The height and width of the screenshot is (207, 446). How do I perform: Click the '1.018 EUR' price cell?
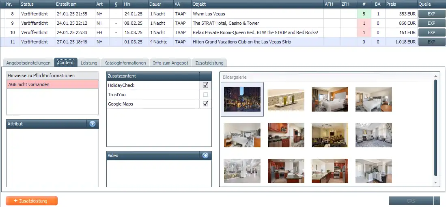pyautogui.click(x=401, y=42)
